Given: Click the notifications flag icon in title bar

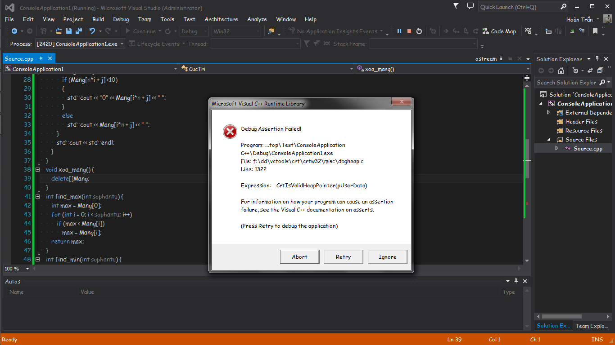Looking at the screenshot, I should 457,6.
